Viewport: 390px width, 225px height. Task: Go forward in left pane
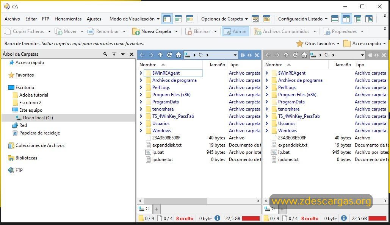(x=151, y=55)
